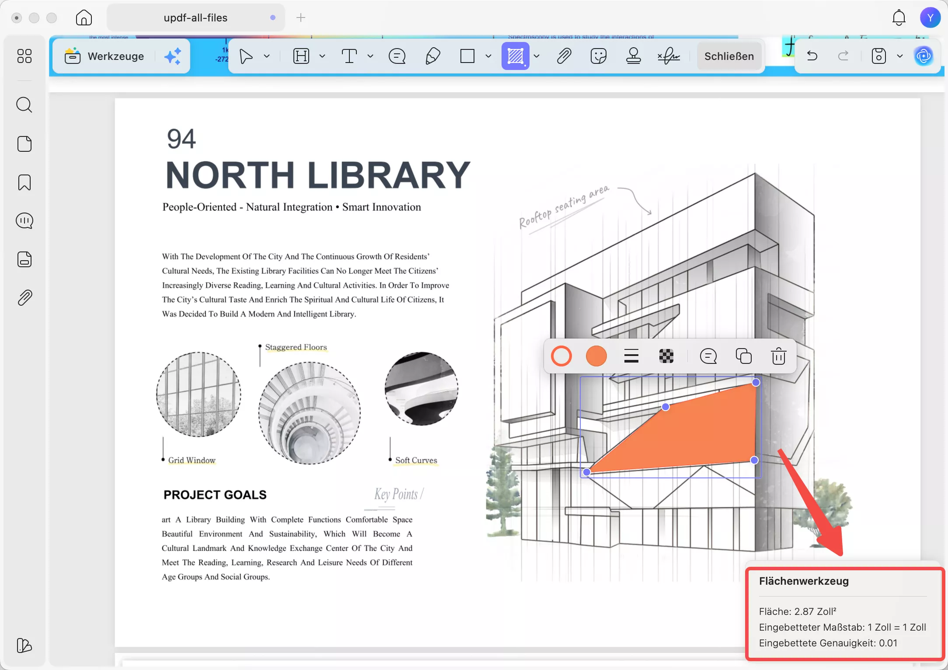Image resolution: width=948 pixels, height=670 pixels.
Task: Click the Schließen button
Action: 729,56
